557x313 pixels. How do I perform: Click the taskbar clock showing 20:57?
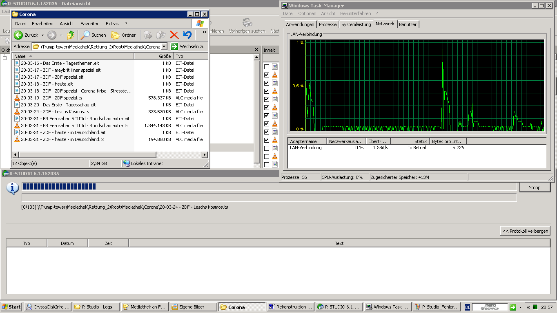[547, 307]
